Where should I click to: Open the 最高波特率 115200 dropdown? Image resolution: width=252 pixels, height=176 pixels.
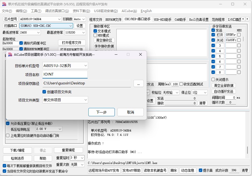click(75, 32)
